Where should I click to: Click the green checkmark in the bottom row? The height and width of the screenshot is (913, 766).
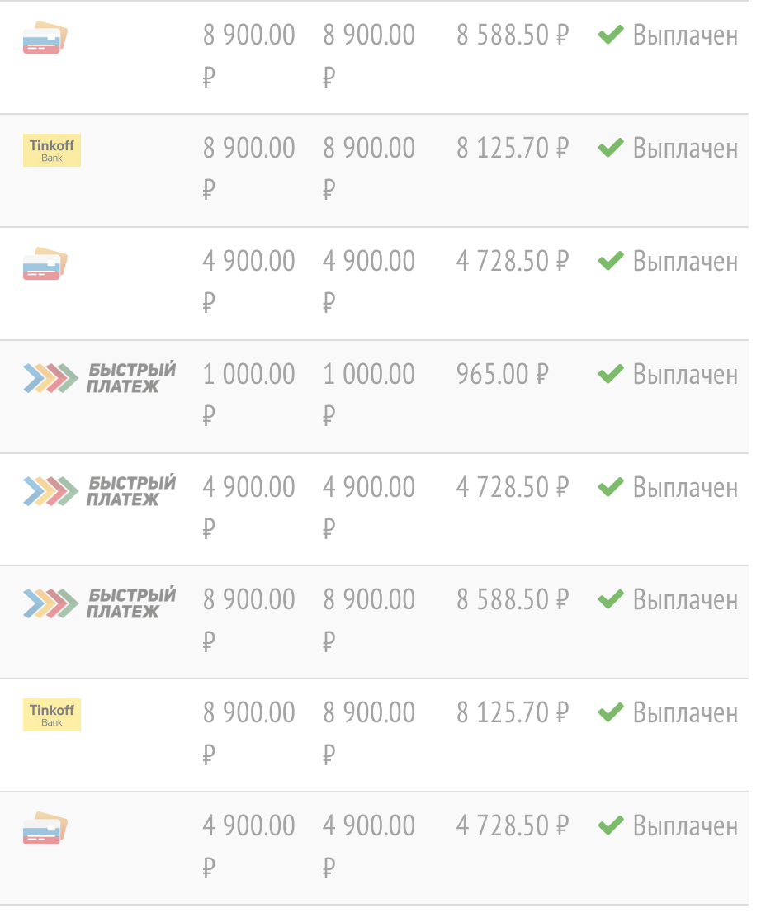[x=610, y=825]
